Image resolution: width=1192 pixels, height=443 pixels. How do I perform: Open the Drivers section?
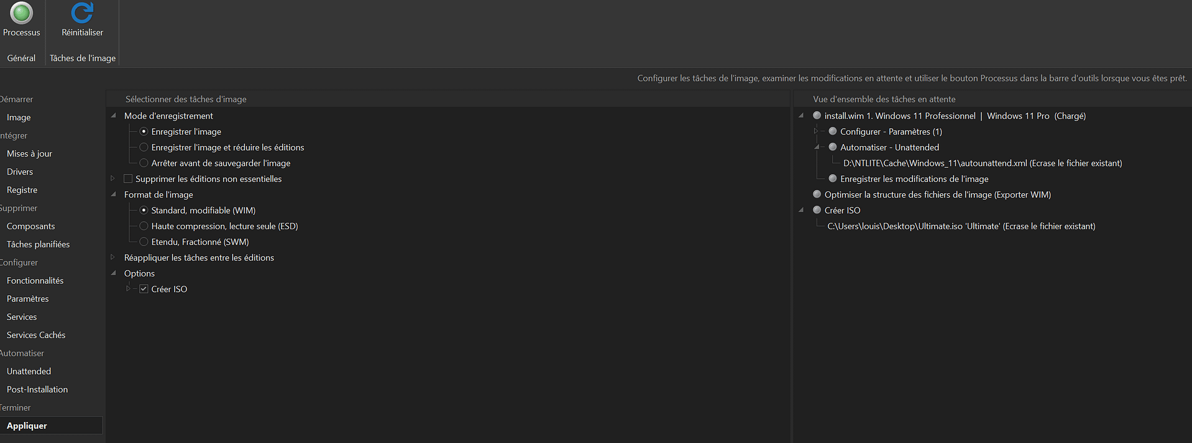(20, 171)
